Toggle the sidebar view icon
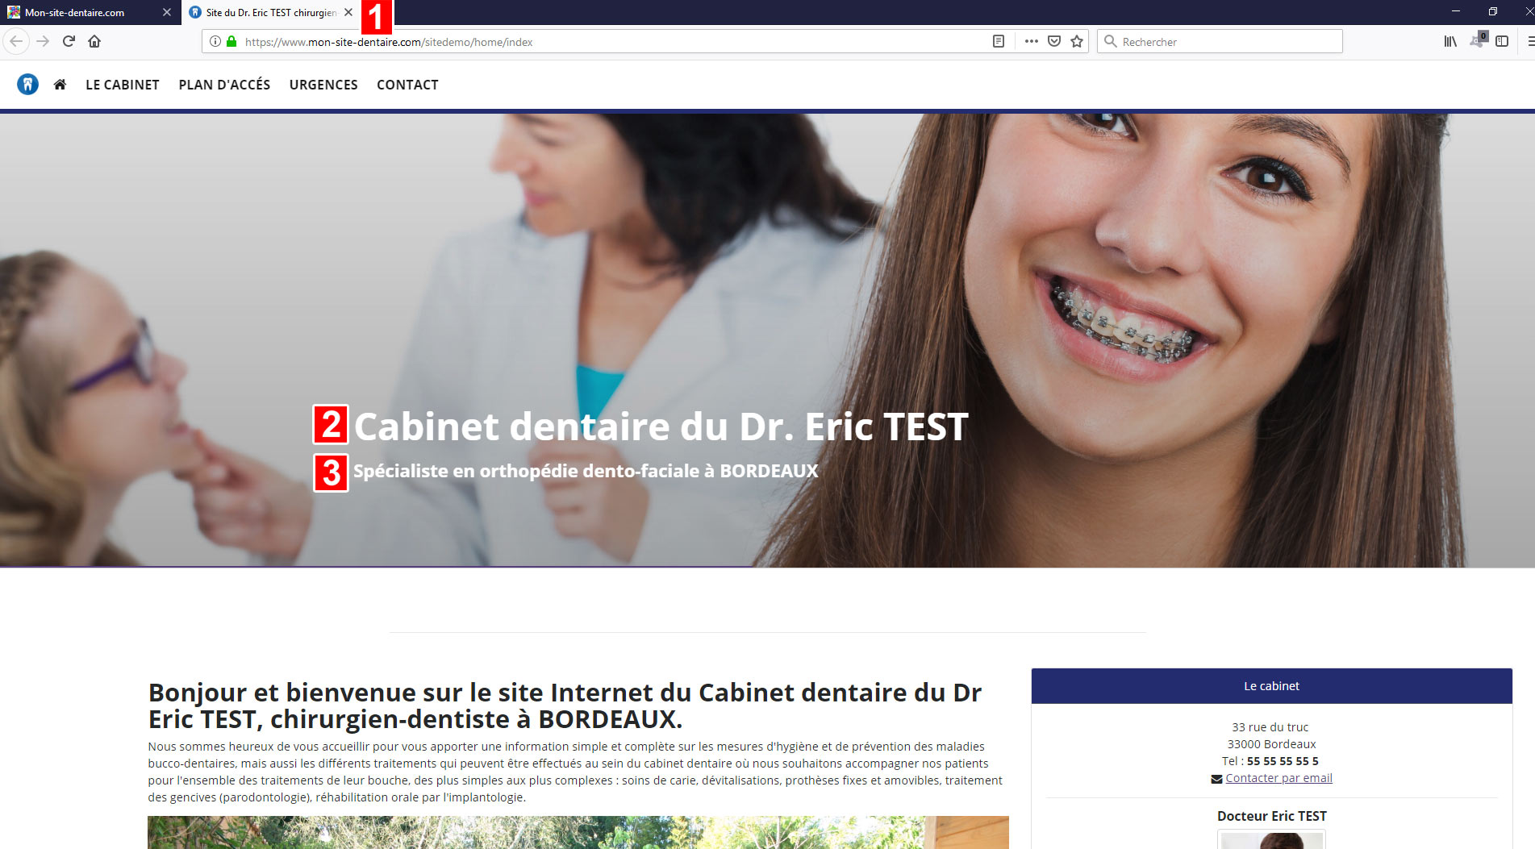1535x849 pixels. [1502, 41]
